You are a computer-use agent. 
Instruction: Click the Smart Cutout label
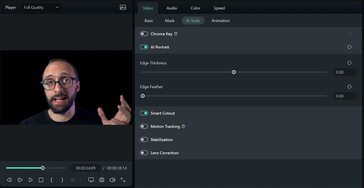click(163, 113)
